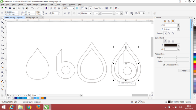Image resolution: width=196 pixels, height=110 pixels.
Task: Open start arrowhead dropdown
Action: click(99, 13)
